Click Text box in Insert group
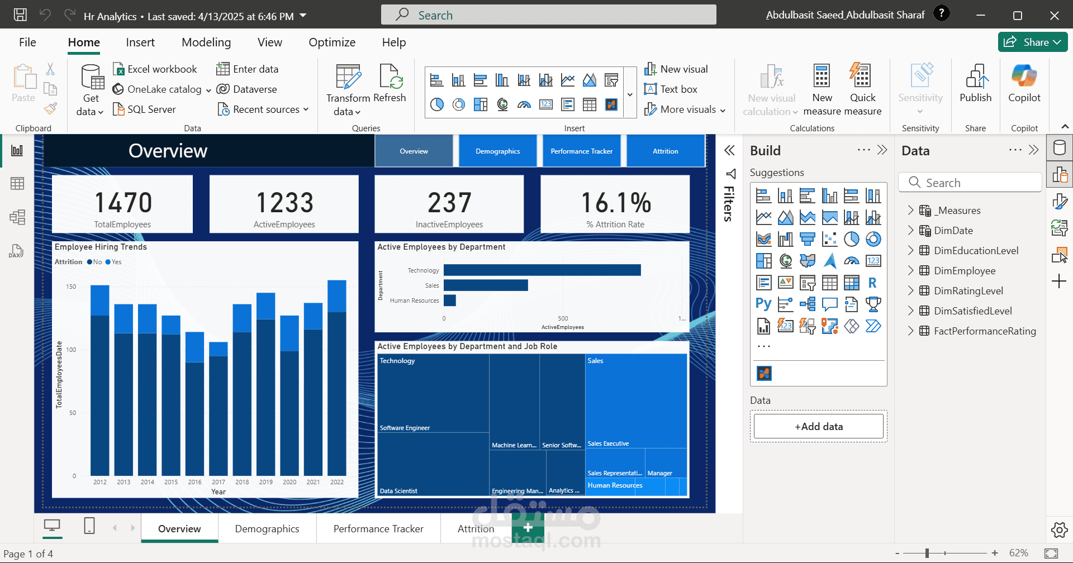Screen dimensions: 1073x563 pos(671,89)
